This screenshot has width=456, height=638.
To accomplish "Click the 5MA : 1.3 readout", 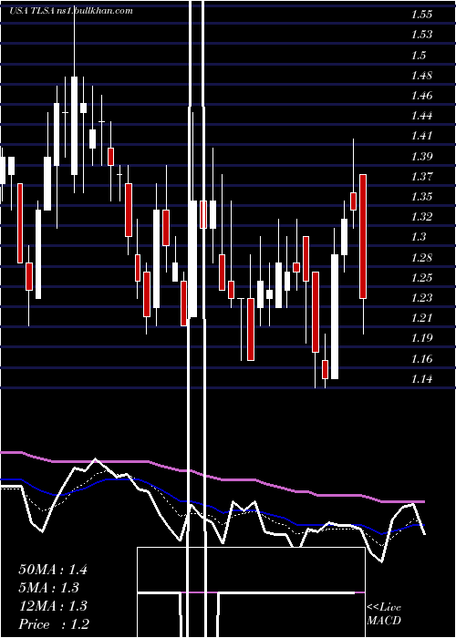I will [49, 588].
